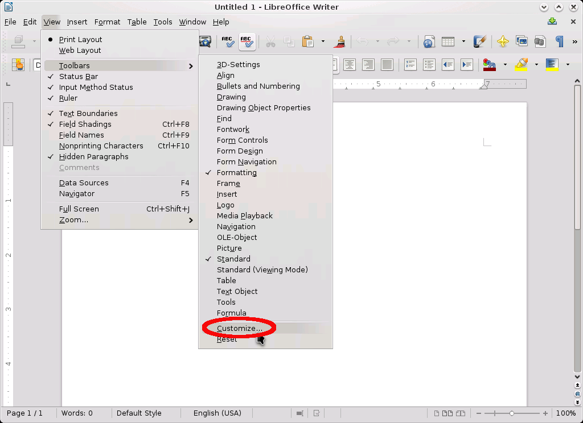Open the paste options dropdown arrow
This screenshot has width=583, height=423.
point(323,42)
